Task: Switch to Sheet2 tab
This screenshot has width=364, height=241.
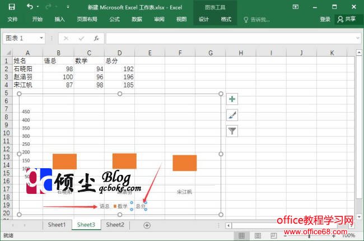Action: point(115,225)
